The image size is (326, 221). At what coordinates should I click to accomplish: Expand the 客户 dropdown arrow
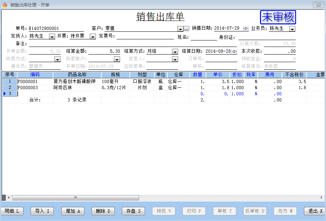180,29
